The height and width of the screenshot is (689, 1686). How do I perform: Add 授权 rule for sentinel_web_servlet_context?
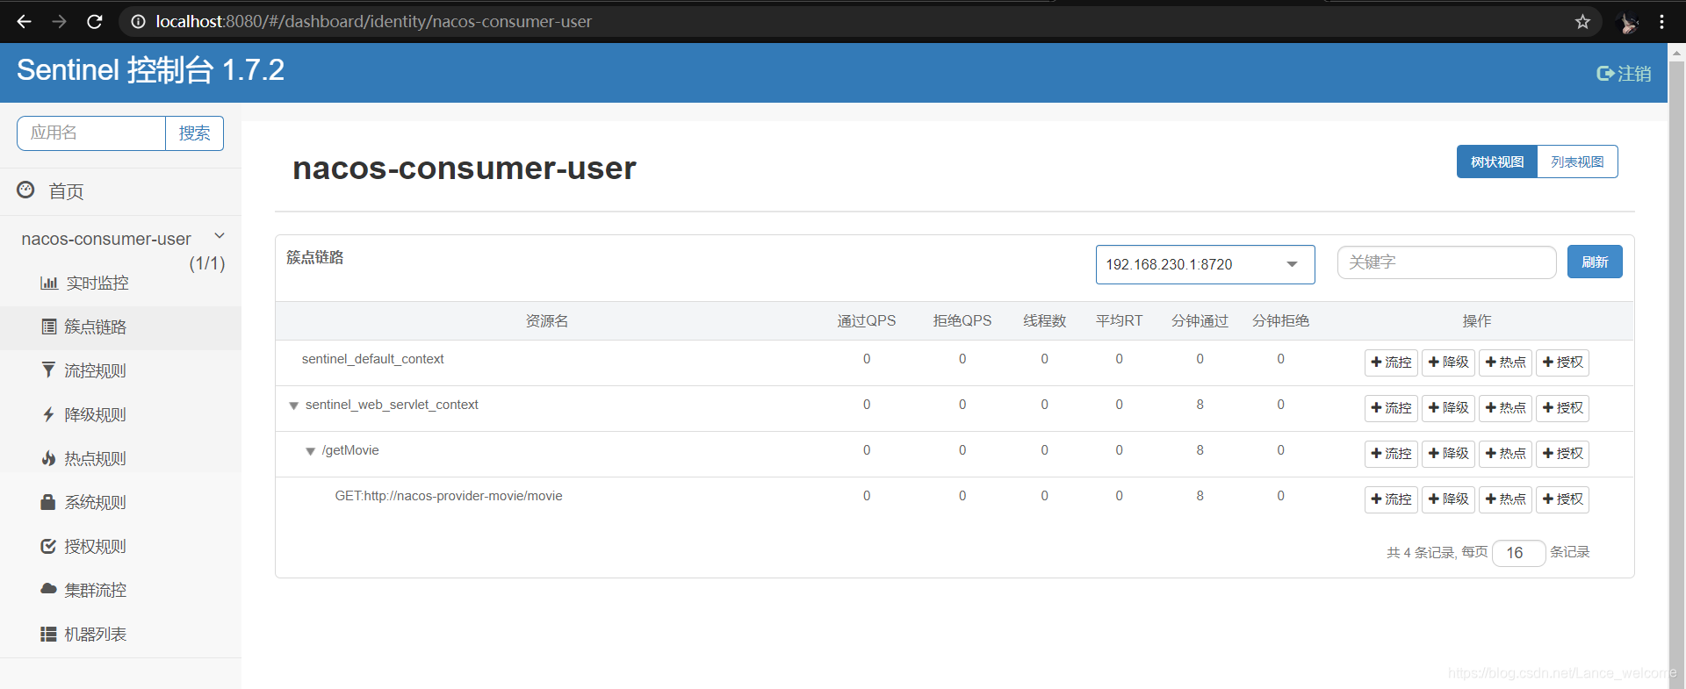click(1562, 408)
